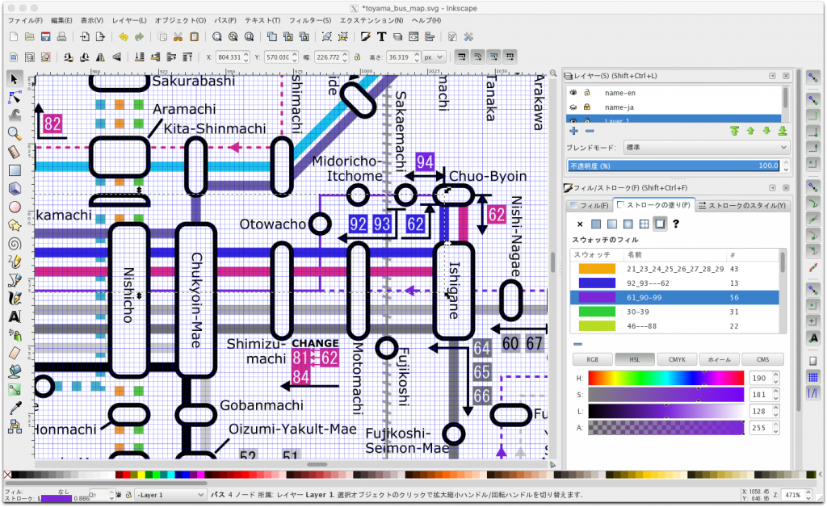Add a new layer with the plus icon
Viewport: 827px width, 507px height.
coord(574,131)
